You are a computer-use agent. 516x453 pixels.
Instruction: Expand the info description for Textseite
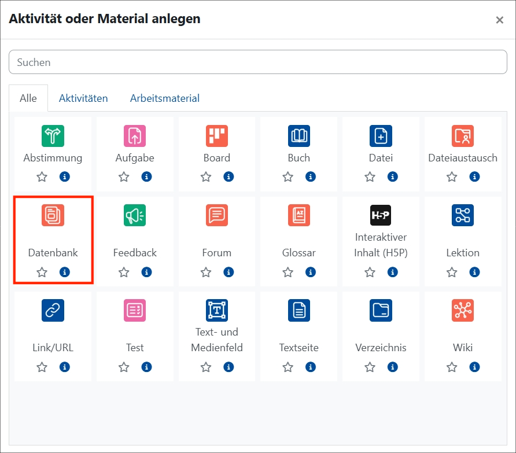tap(309, 367)
